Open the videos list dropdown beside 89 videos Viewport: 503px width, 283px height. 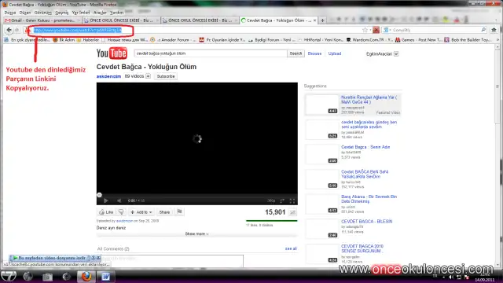pyautogui.click(x=148, y=76)
